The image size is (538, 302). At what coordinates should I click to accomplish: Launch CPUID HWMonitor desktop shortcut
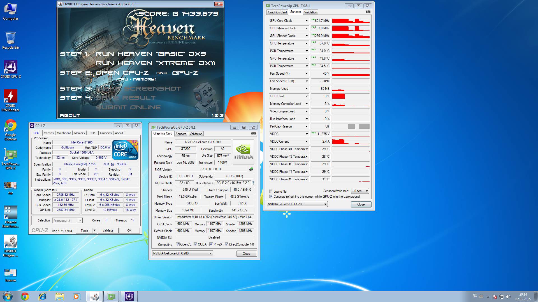click(x=11, y=100)
